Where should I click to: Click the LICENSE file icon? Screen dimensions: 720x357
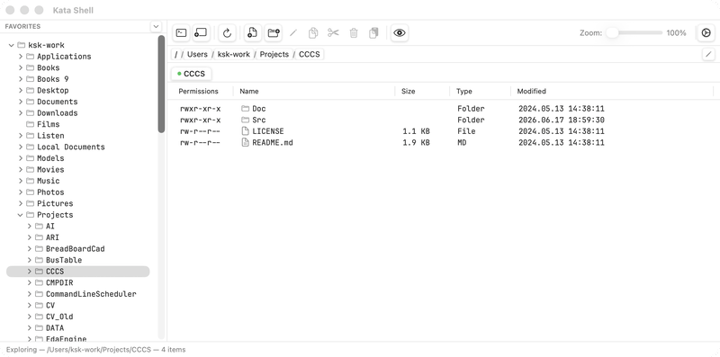click(245, 131)
